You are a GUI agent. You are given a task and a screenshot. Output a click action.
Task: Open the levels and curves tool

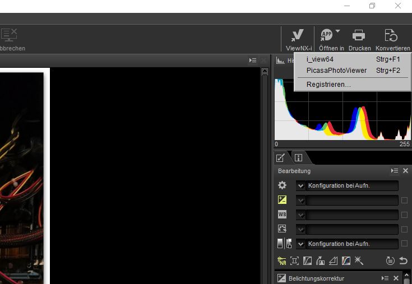pyautogui.click(x=307, y=261)
